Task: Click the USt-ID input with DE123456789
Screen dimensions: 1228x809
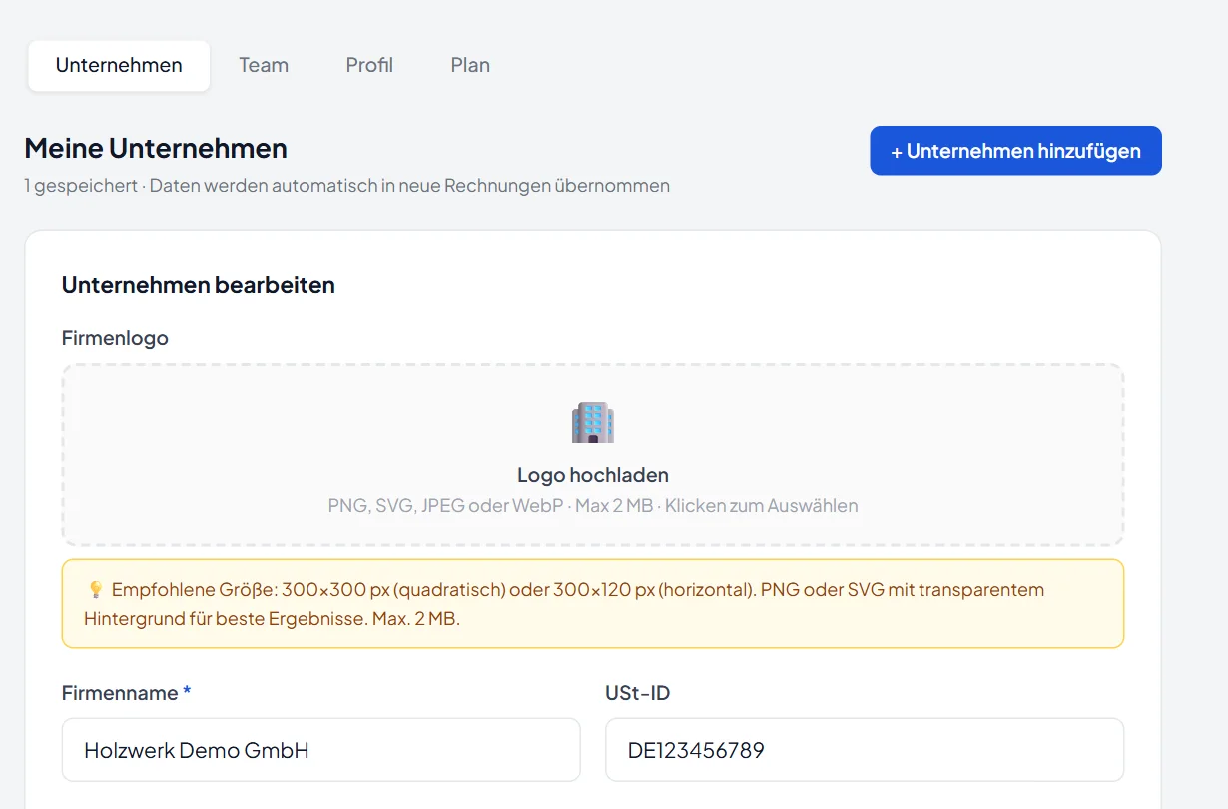Action: coord(865,750)
